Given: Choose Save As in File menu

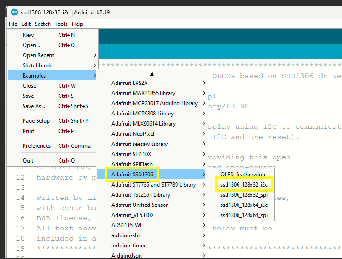Looking at the screenshot, I should pyautogui.click(x=34, y=106).
